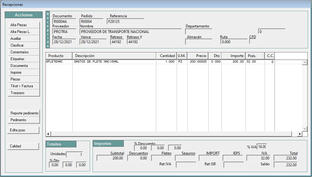312x177 pixels.
Task: Select the Traspaso action
Action: click(24, 93)
